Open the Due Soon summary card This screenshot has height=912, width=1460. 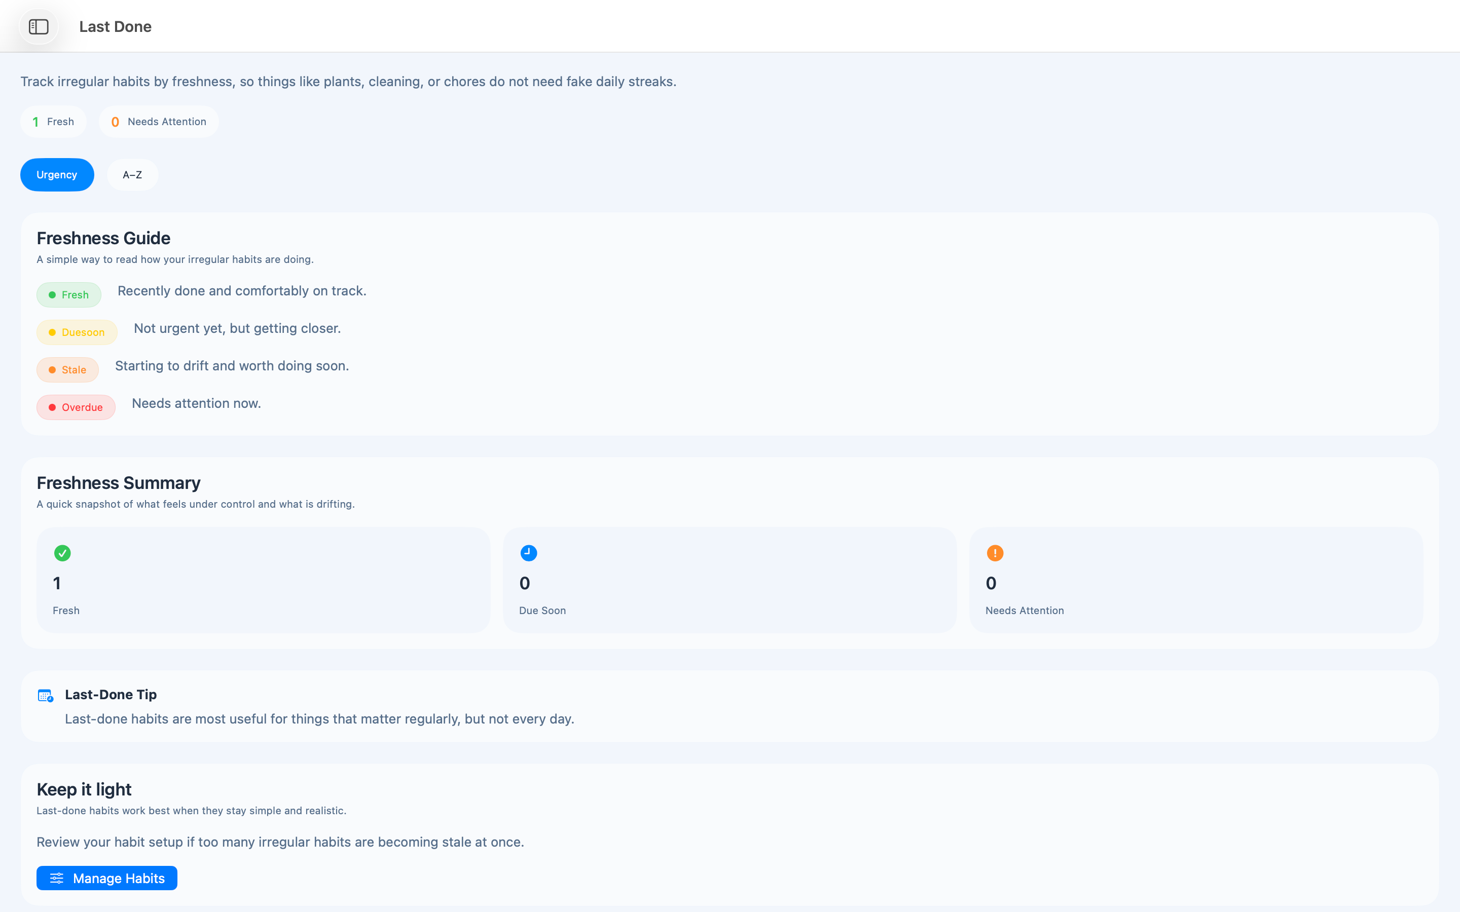click(729, 580)
